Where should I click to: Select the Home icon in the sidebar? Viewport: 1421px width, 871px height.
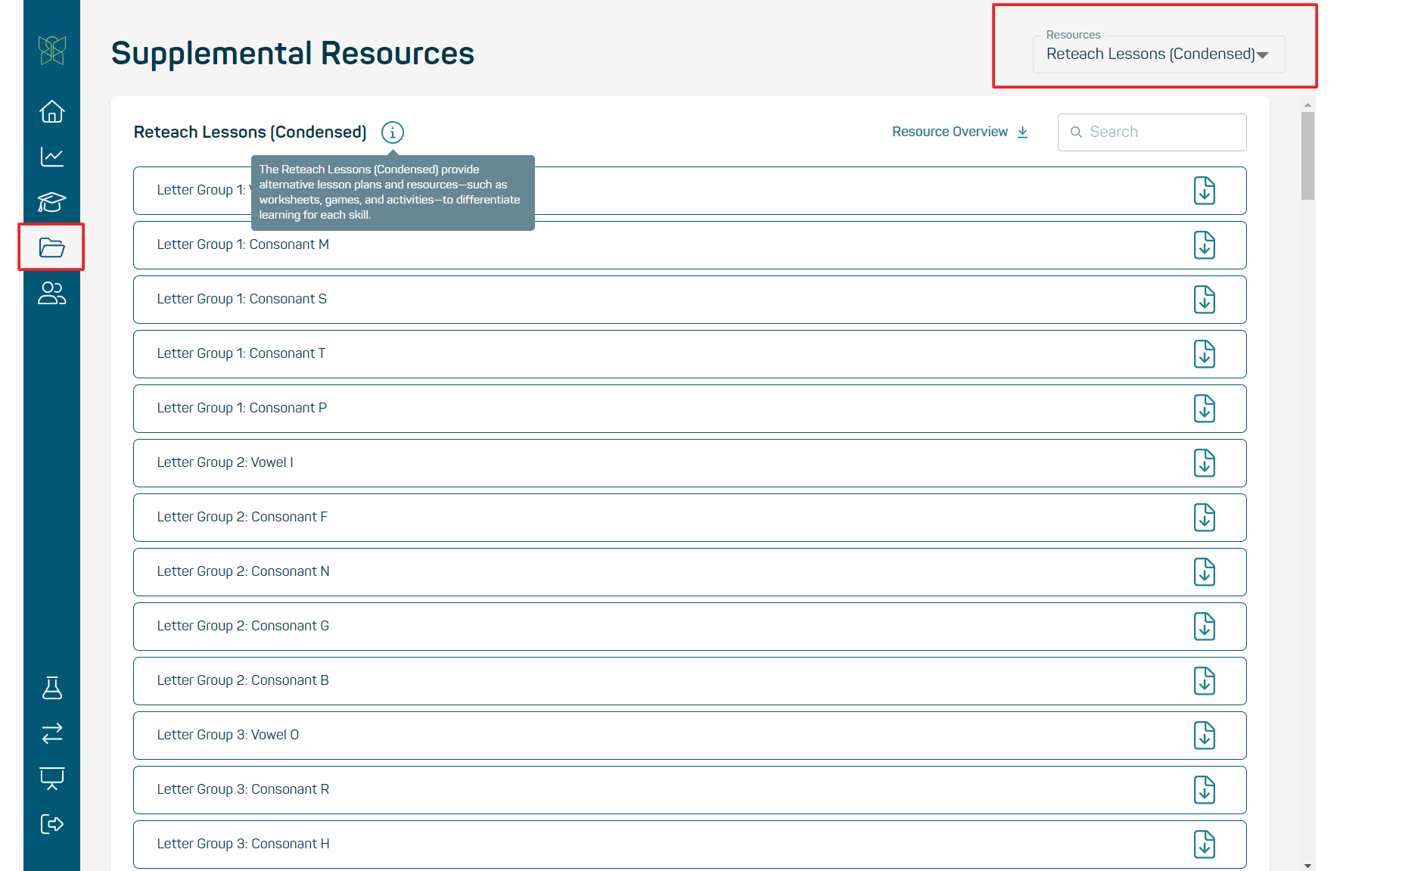pos(51,110)
